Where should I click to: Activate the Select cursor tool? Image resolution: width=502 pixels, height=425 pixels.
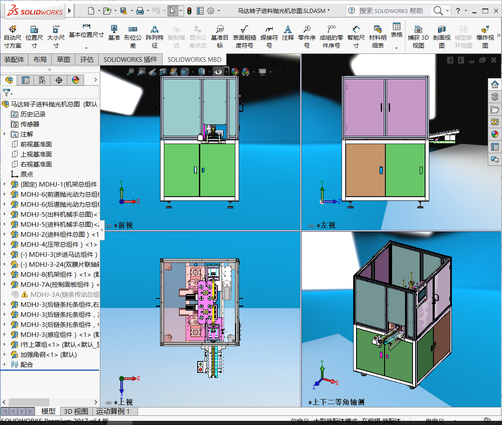172,11
